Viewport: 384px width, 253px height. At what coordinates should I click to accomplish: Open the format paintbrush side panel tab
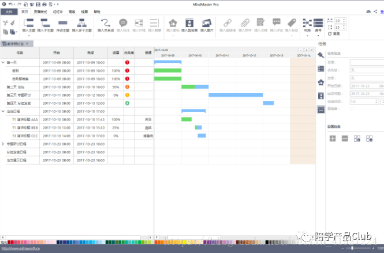pyautogui.click(x=321, y=55)
